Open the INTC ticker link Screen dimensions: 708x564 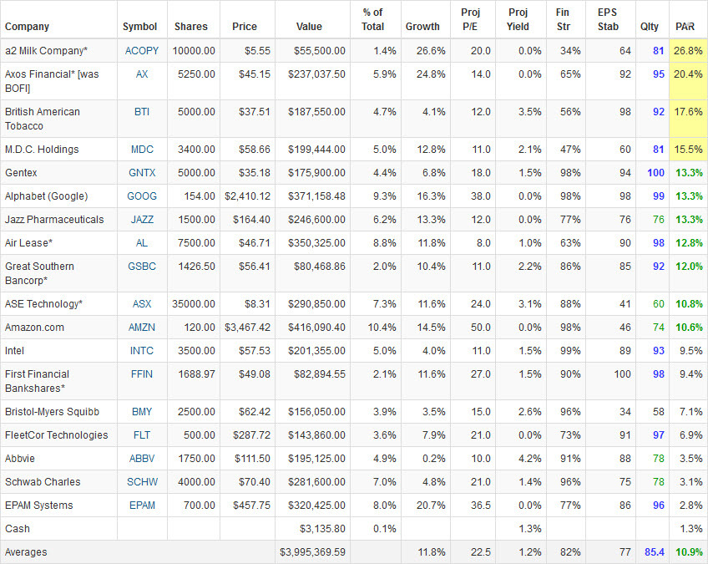(142, 351)
